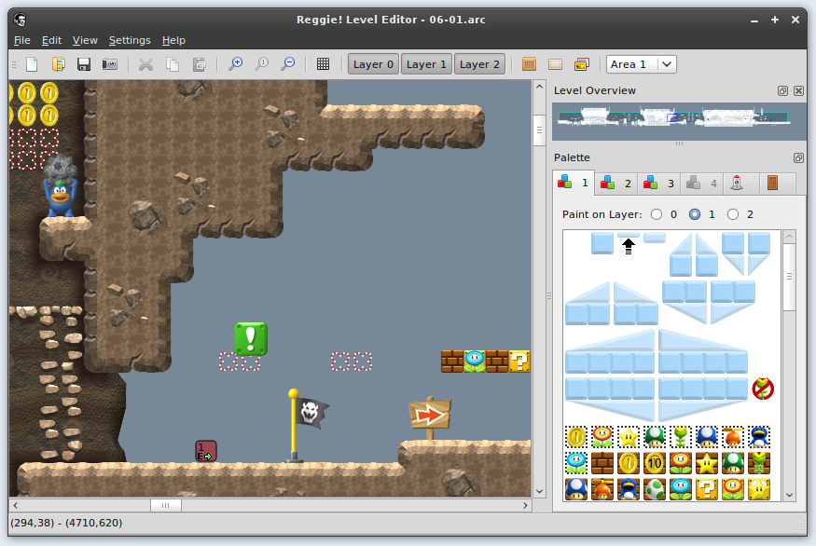
Task: Open the View menu
Action: [x=85, y=40]
